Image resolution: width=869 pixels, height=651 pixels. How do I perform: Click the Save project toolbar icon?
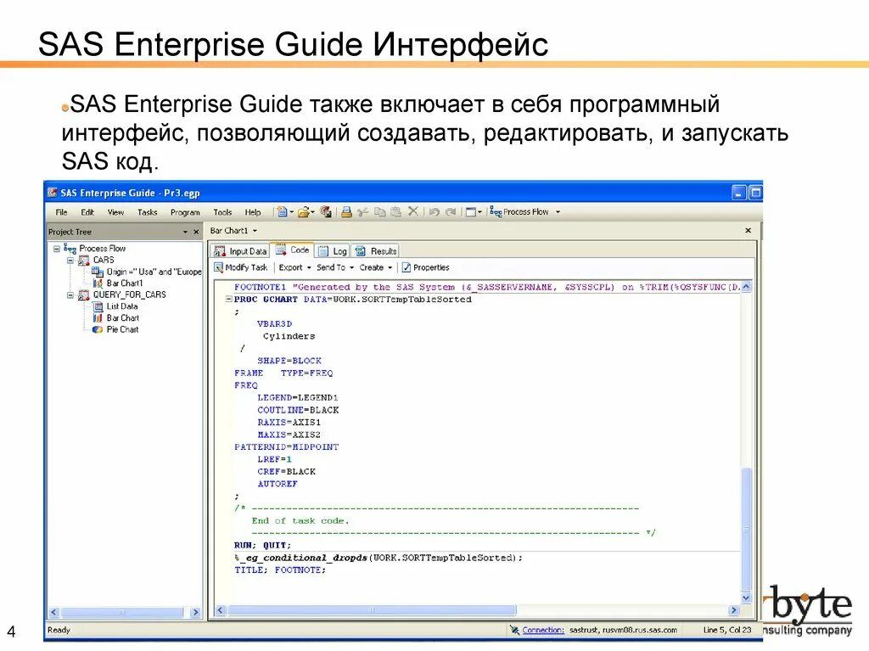[x=326, y=212]
